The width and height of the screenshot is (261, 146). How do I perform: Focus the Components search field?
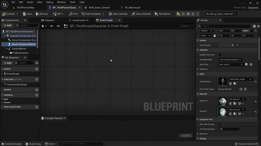point(27,25)
